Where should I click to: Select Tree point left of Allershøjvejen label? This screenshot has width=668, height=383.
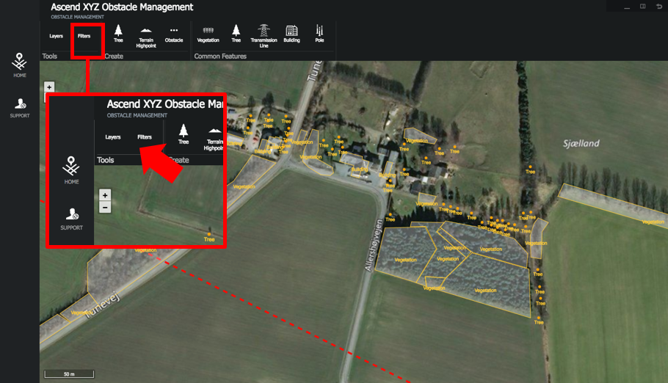click(391, 217)
